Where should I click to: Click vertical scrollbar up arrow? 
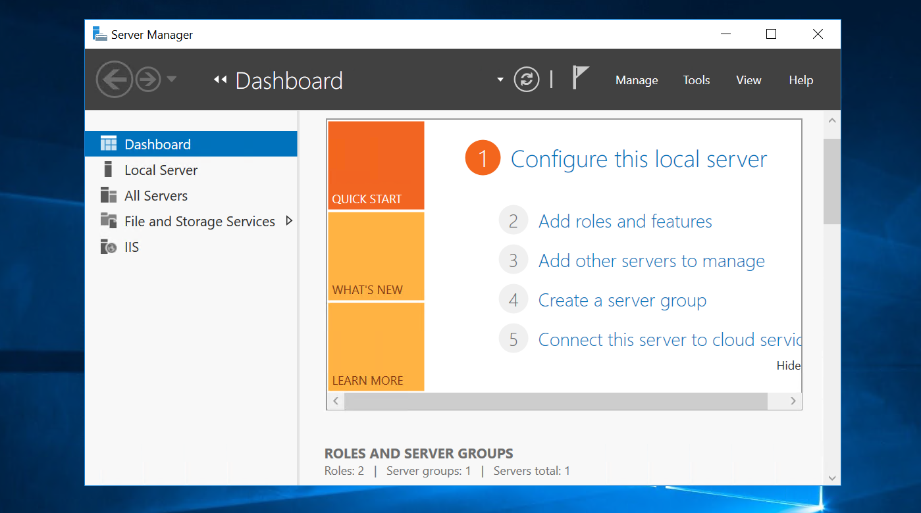[832, 121]
